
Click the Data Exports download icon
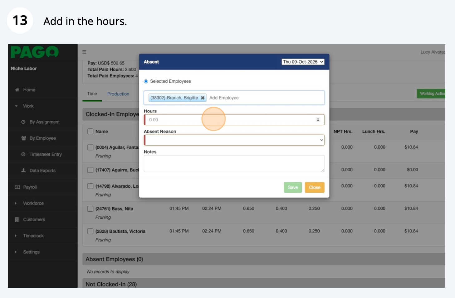coord(23,171)
